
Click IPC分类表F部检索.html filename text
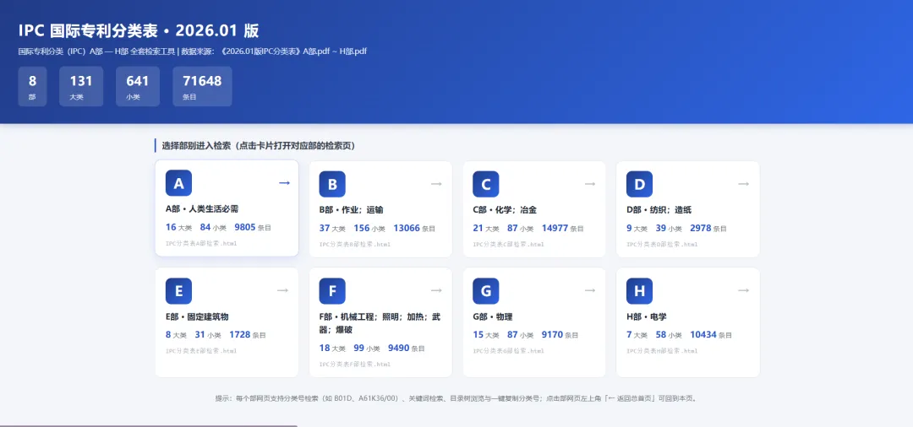tap(354, 365)
